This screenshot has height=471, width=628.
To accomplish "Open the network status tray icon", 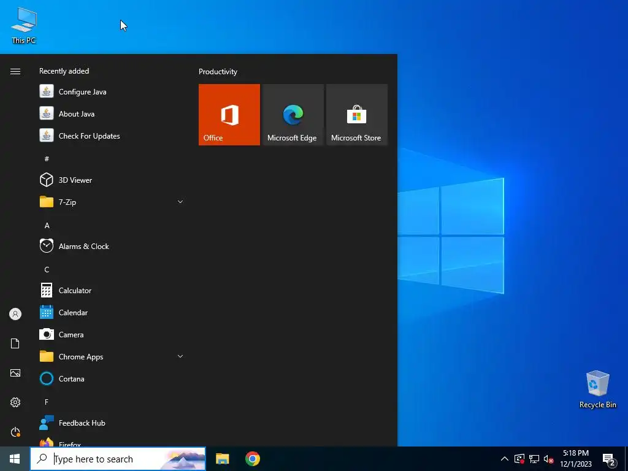I will [534, 459].
